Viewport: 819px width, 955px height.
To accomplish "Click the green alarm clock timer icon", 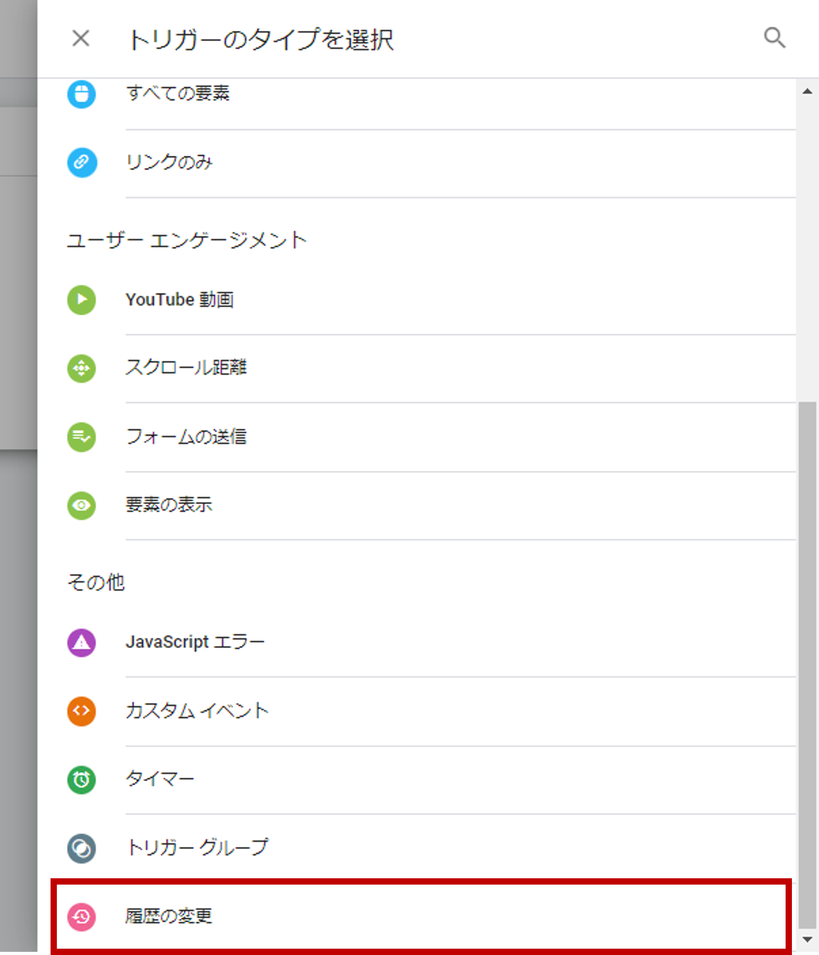I will [x=82, y=779].
